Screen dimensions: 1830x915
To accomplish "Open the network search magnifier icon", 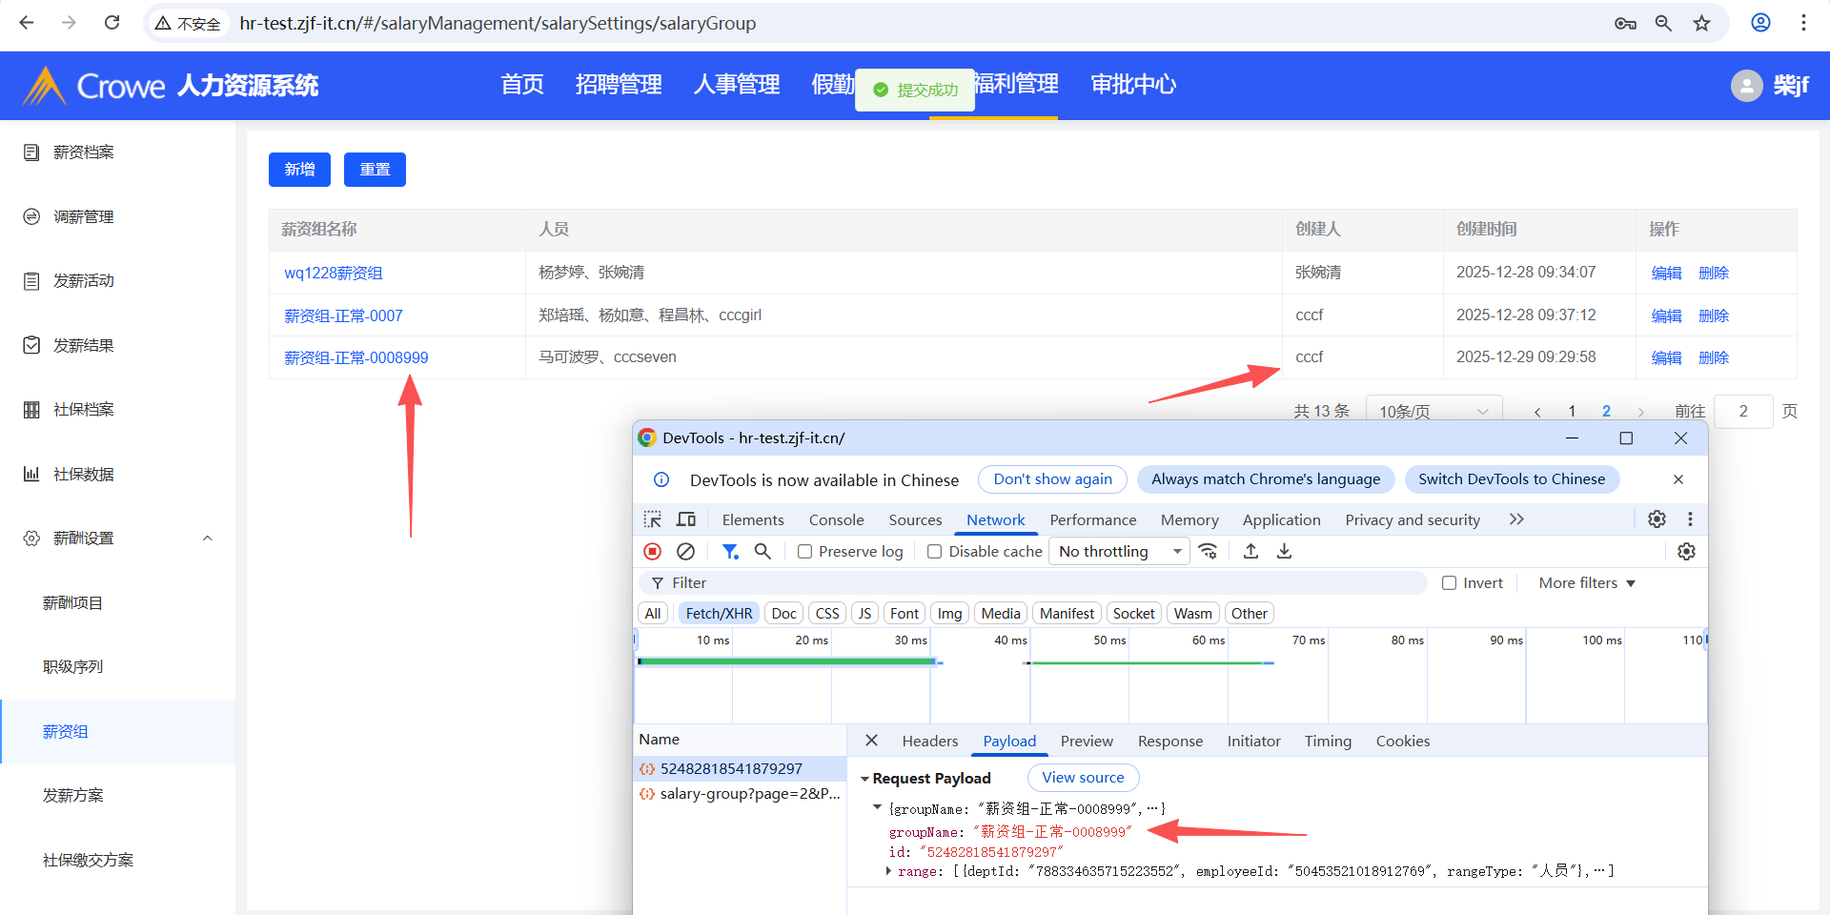I will tap(762, 552).
